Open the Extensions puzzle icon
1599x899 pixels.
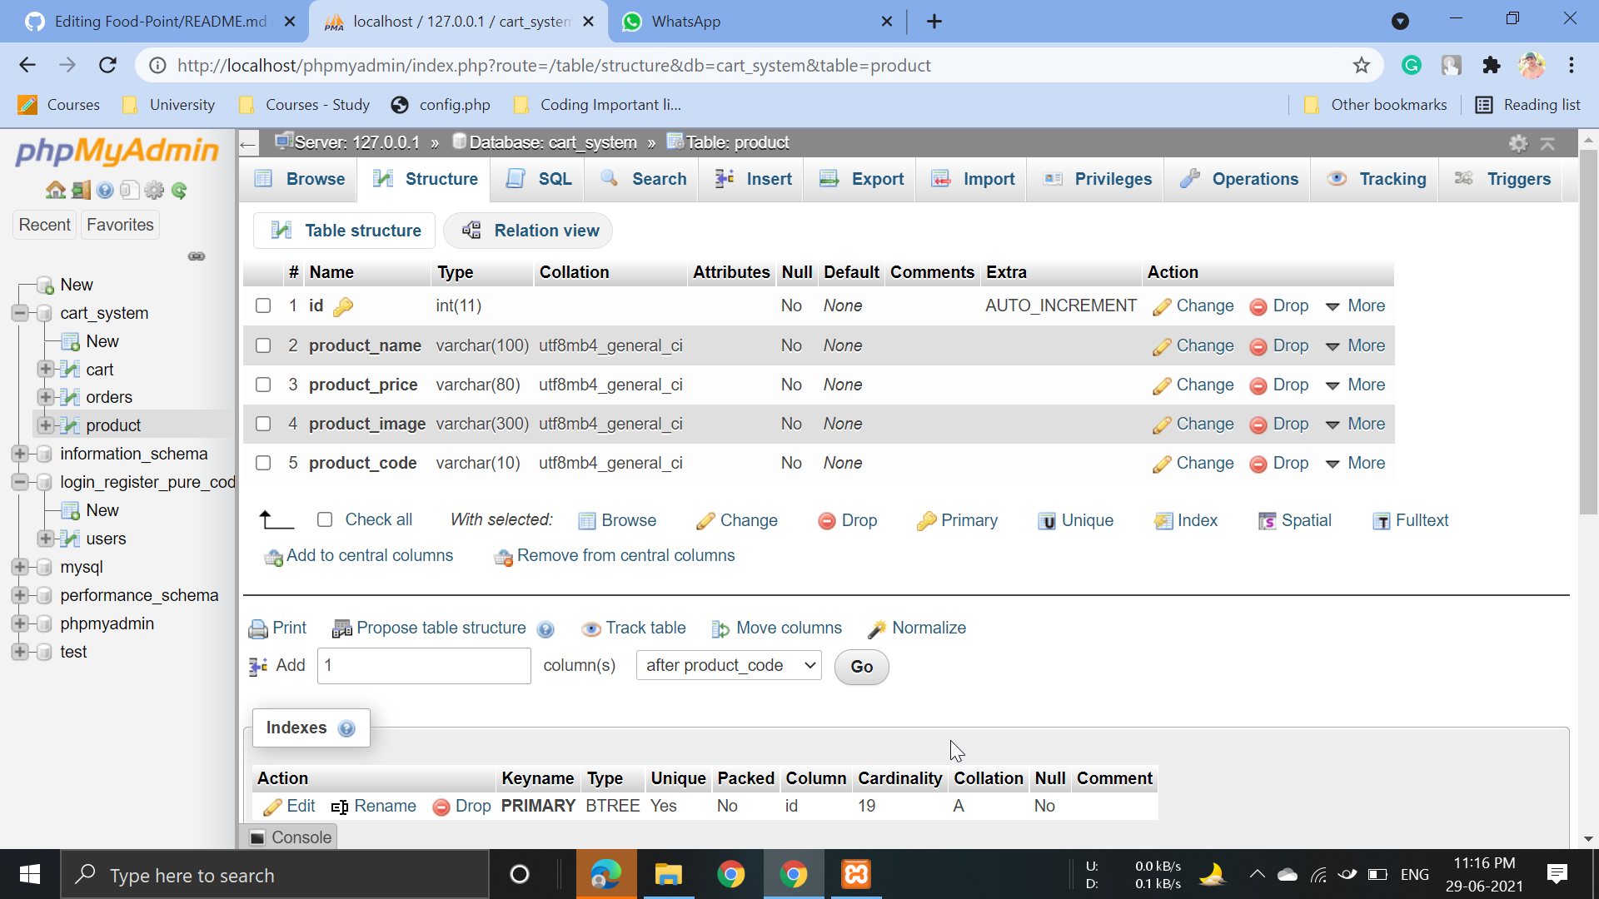pyautogui.click(x=1492, y=66)
